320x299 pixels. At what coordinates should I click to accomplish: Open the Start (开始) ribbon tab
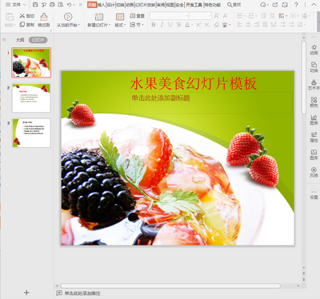pos(92,5)
